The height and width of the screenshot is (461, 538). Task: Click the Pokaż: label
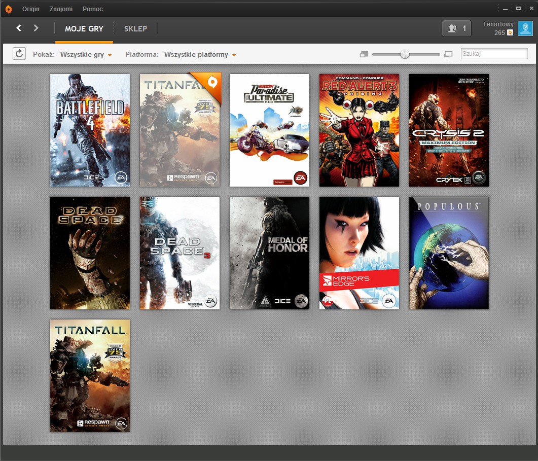click(x=44, y=55)
